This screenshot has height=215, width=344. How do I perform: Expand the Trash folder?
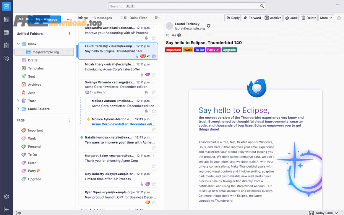click(18, 101)
